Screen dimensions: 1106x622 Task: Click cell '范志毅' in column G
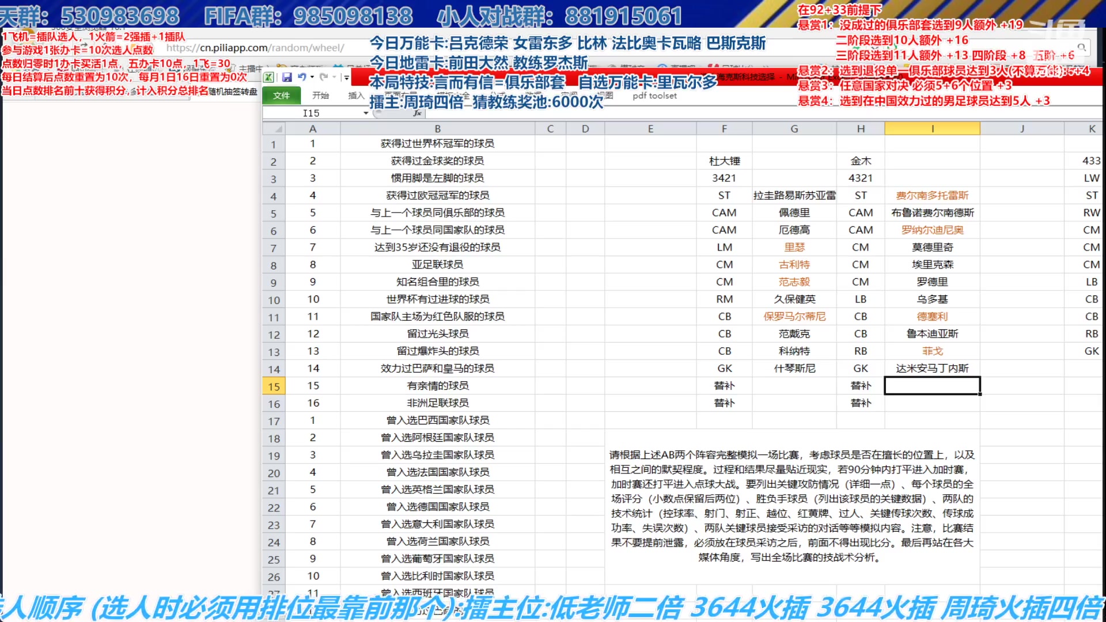click(x=794, y=282)
